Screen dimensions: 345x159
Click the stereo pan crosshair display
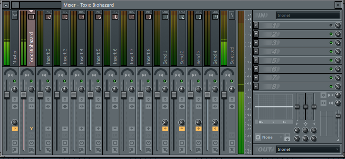coord(327,123)
